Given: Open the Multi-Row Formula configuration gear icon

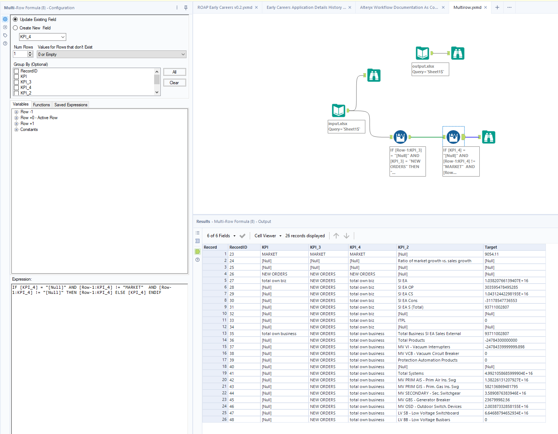Looking at the screenshot, I should [x=5, y=19].
